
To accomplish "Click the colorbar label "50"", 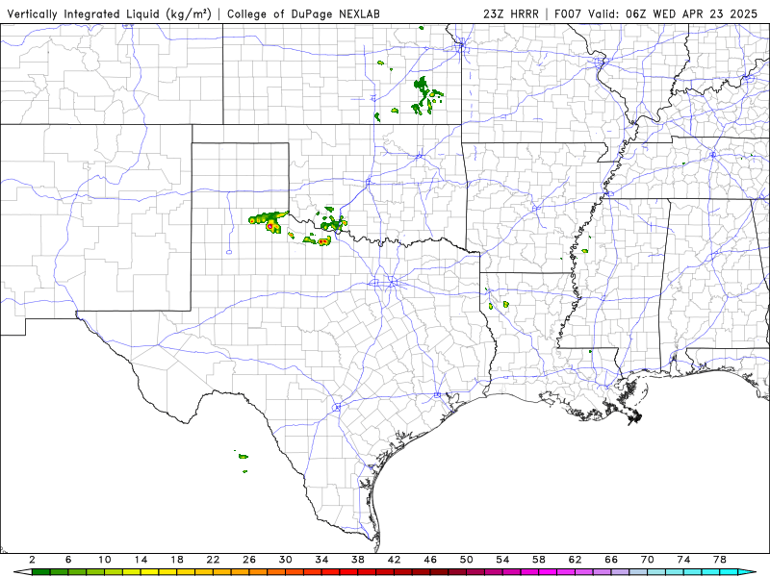I will pyautogui.click(x=467, y=560).
